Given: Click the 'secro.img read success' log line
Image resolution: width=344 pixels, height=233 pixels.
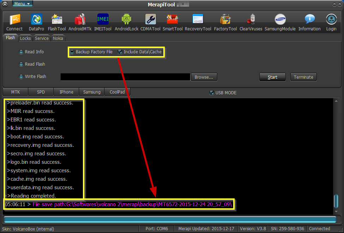Looking at the screenshot, I should click(x=36, y=154).
